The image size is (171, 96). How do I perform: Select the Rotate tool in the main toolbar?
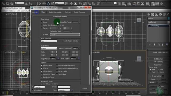pyautogui.click(x=48, y=4)
